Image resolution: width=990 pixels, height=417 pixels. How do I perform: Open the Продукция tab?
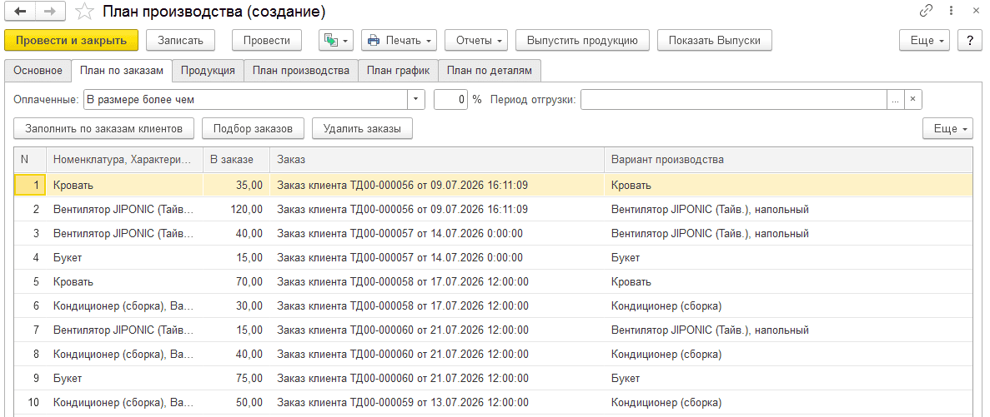click(208, 71)
